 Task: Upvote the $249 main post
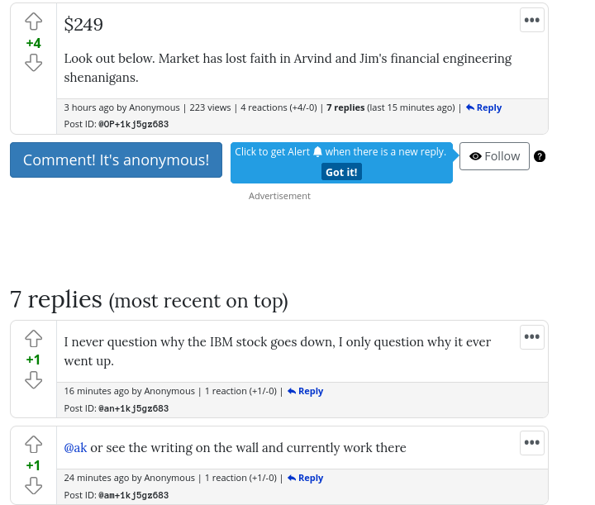tap(33, 21)
